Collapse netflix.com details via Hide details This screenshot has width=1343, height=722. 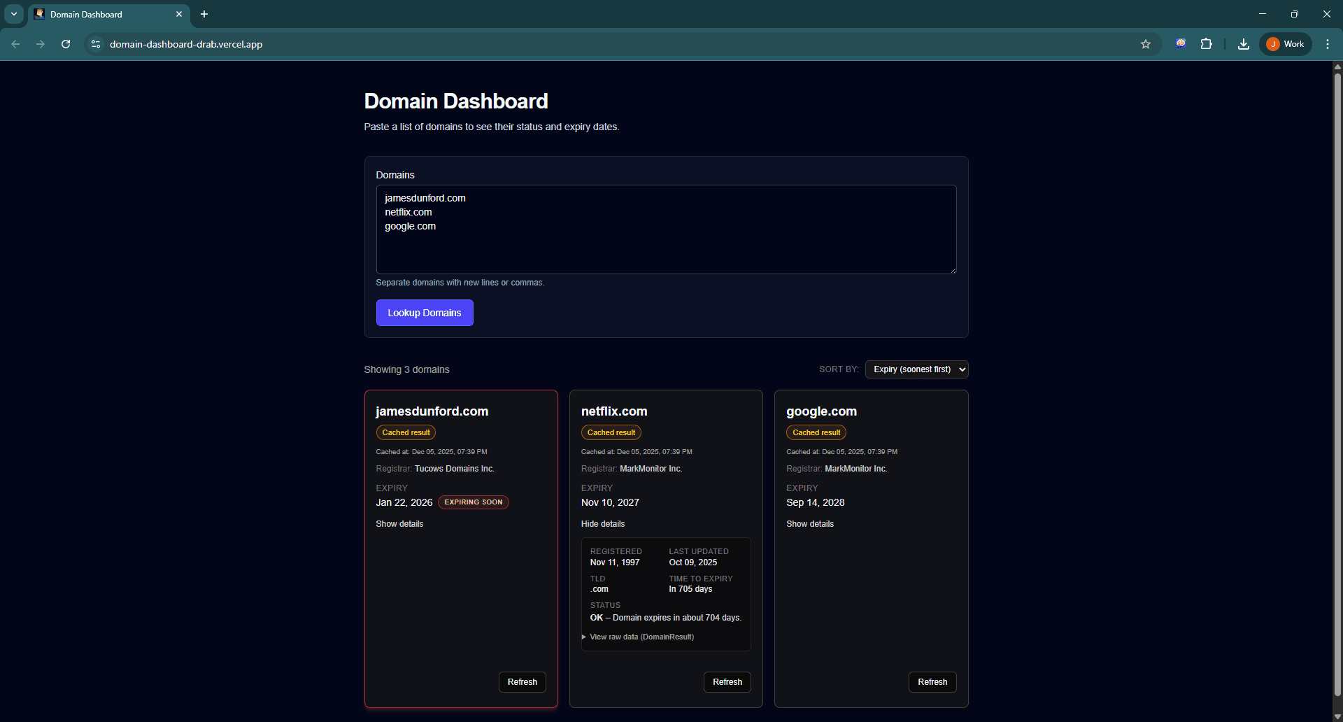pos(602,523)
